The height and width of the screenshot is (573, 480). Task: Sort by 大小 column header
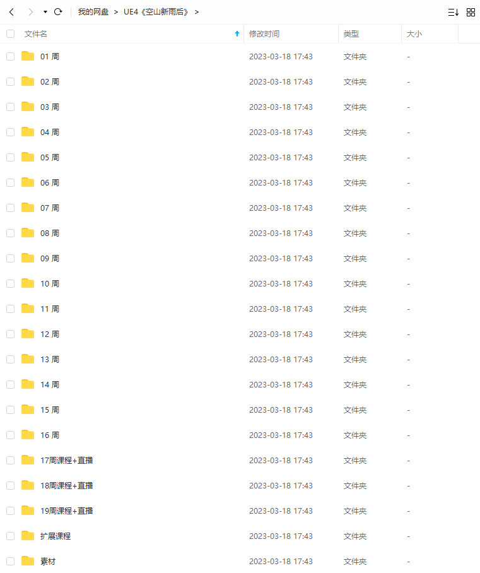click(x=414, y=34)
